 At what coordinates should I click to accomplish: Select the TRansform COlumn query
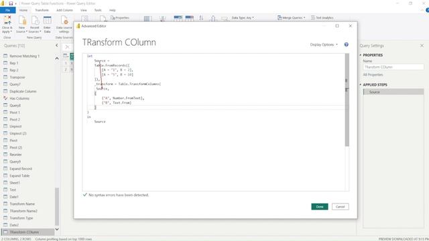(27, 232)
